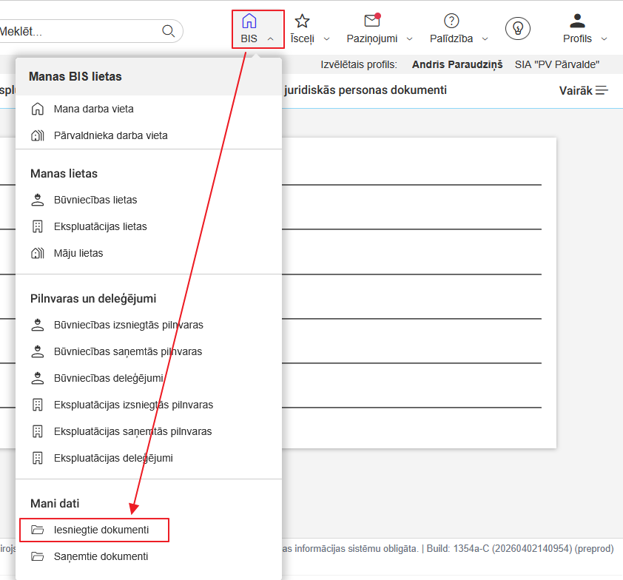Viewport: 623px width, 580px height.
Task: Click the BIS home icon
Action: click(249, 21)
